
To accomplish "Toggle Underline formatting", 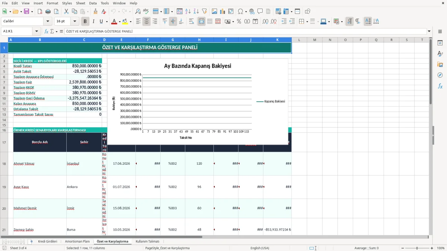I will click(x=101, y=22).
